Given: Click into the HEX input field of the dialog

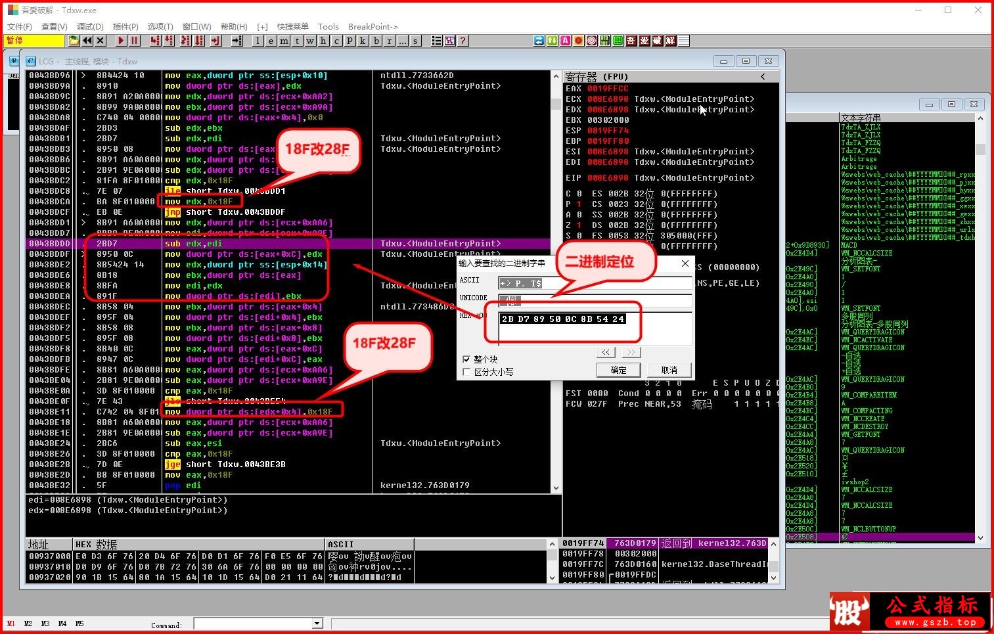Looking at the screenshot, I should 595,328.
